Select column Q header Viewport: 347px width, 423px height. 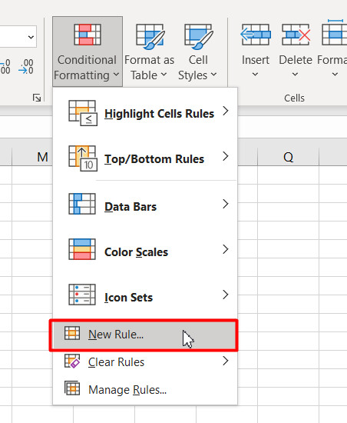point(288,157)
